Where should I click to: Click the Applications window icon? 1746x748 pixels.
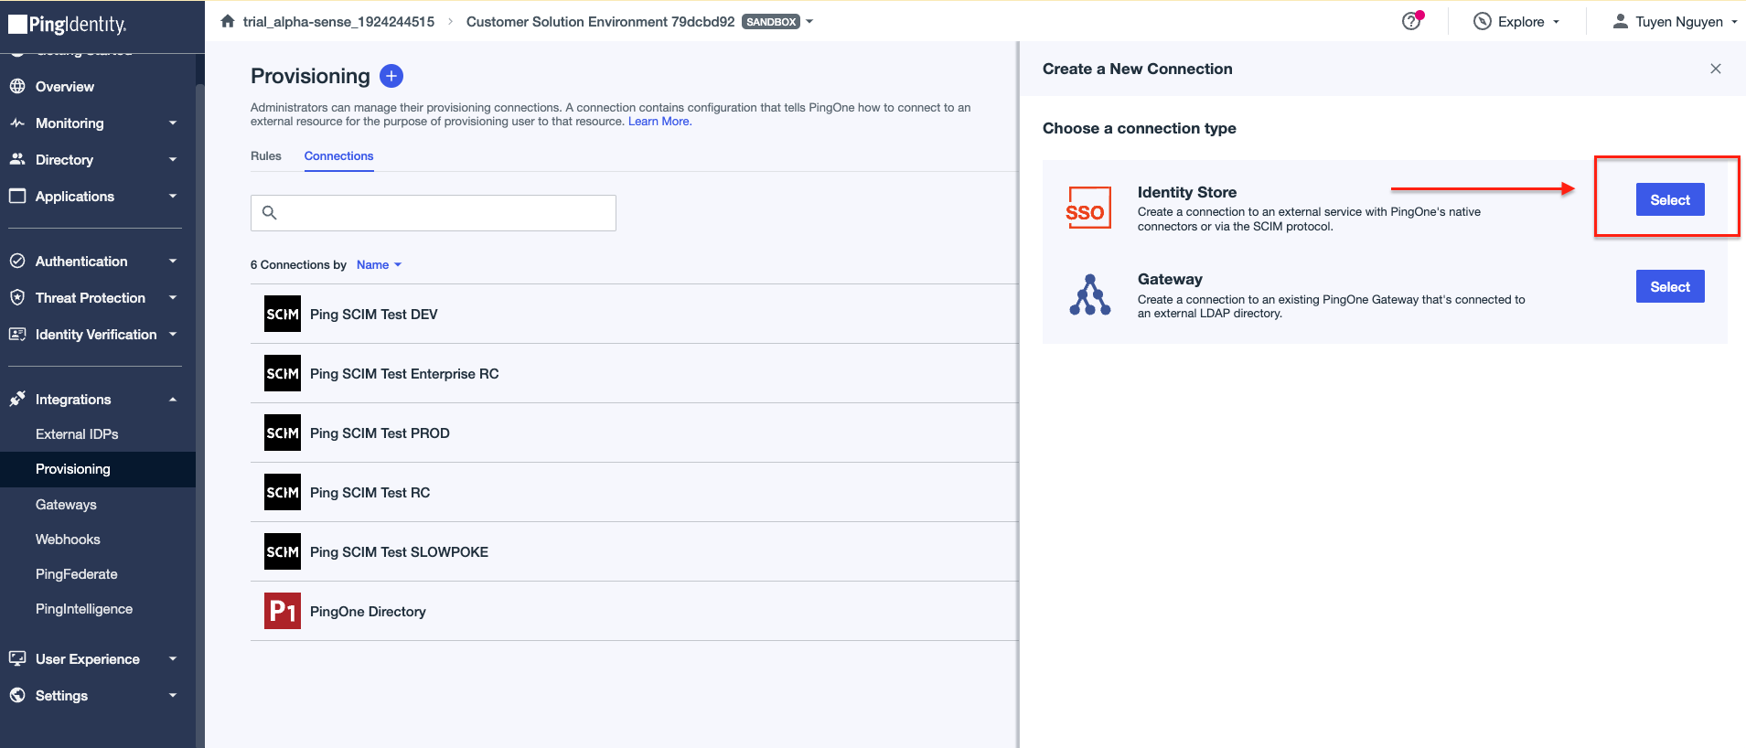pos(17,196)
